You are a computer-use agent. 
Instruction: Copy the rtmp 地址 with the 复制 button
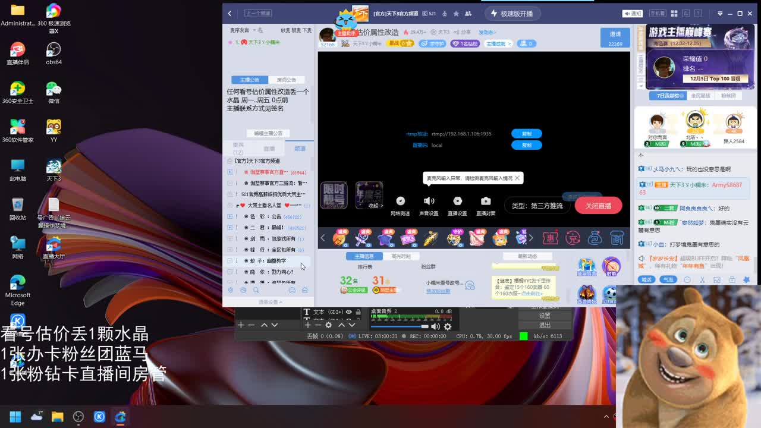pyautogui.click(x=526, y=134)
